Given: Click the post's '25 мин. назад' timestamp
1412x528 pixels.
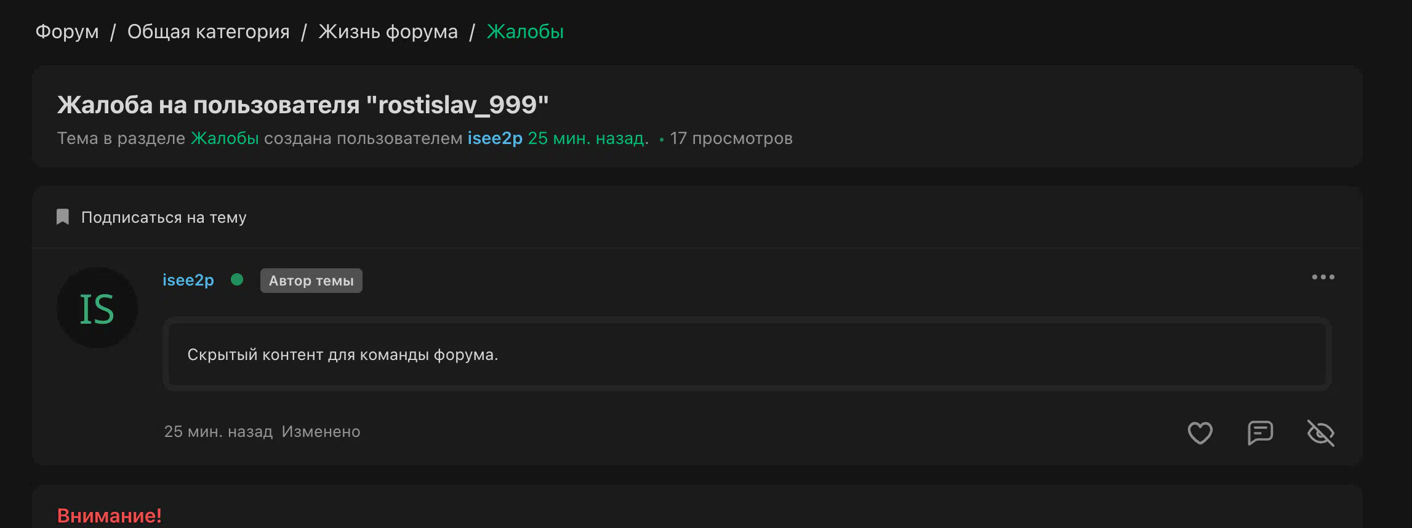Looking at the screenshot, I should coord(219,431).
